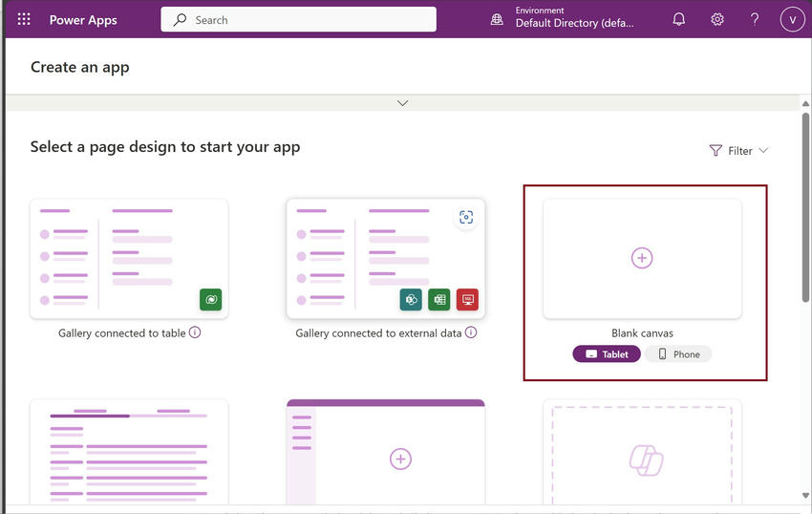812x514 pixels.
Task: Click the Blank canvas label
Action: [642, 333]
